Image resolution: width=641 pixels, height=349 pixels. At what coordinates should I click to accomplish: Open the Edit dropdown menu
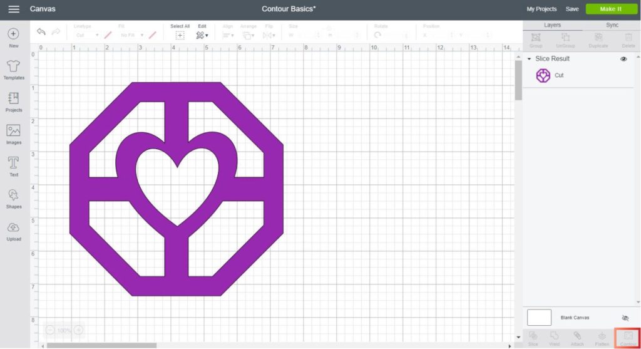[202, 32]
